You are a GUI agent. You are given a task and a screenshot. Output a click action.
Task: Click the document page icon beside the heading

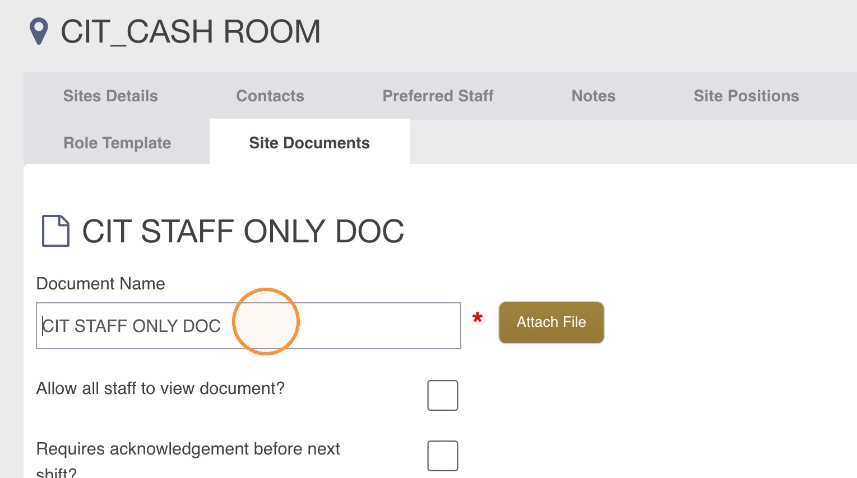(56, 231)
